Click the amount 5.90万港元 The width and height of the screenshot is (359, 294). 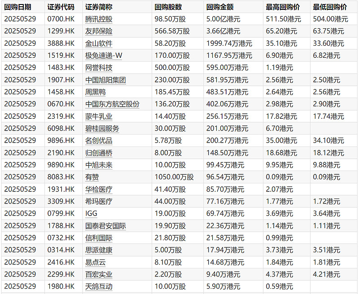tap(223, 286)
